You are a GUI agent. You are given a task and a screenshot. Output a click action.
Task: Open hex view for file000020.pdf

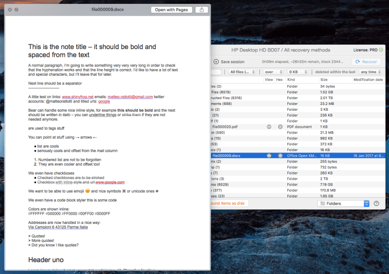280,127
